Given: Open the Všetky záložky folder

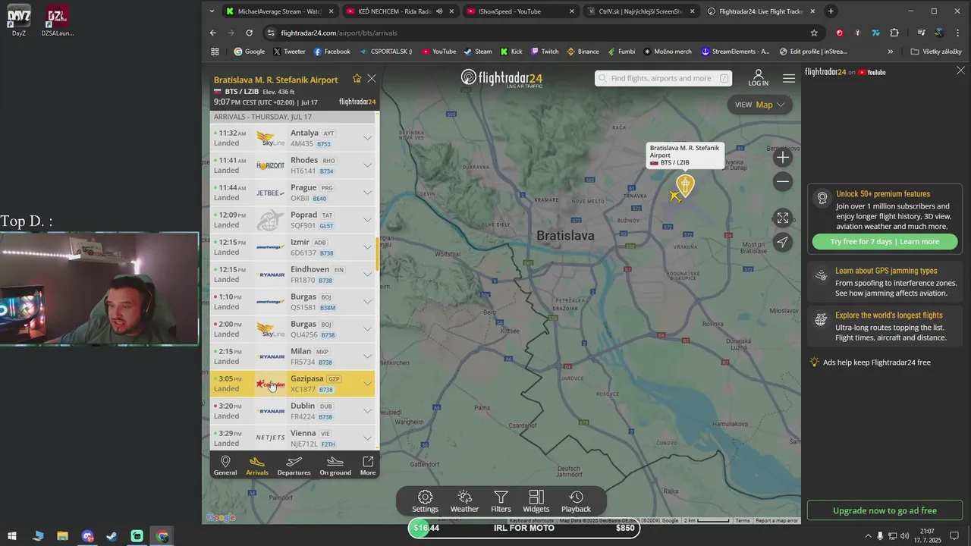Looking at the screenshot, I should coord(936,52).
